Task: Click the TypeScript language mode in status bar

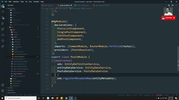Action: click(x=147, y=95)
